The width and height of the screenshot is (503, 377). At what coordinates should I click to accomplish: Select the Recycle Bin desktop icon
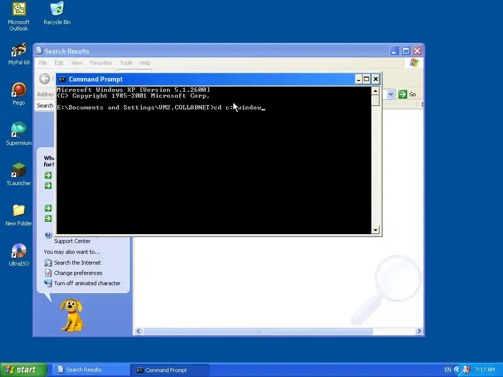[57, 13]
